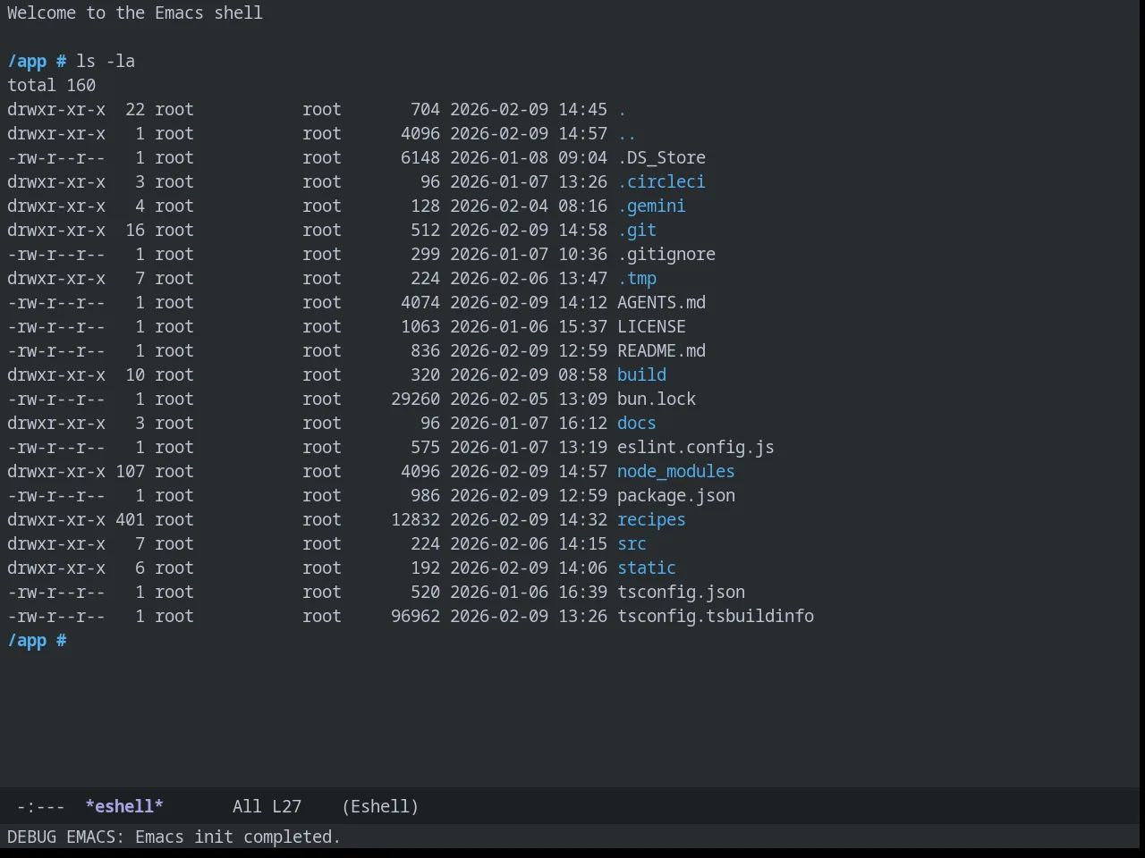Click the permissions drwxr-xr-x on src row
This screenshot has width=1145, height=858.
click(56, 543)
